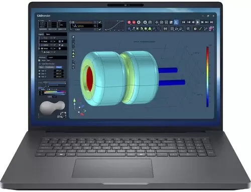Select the green paintbrush tool icon
The height and width of the screenshot is (192, 251).
click(x=200, y=29)
